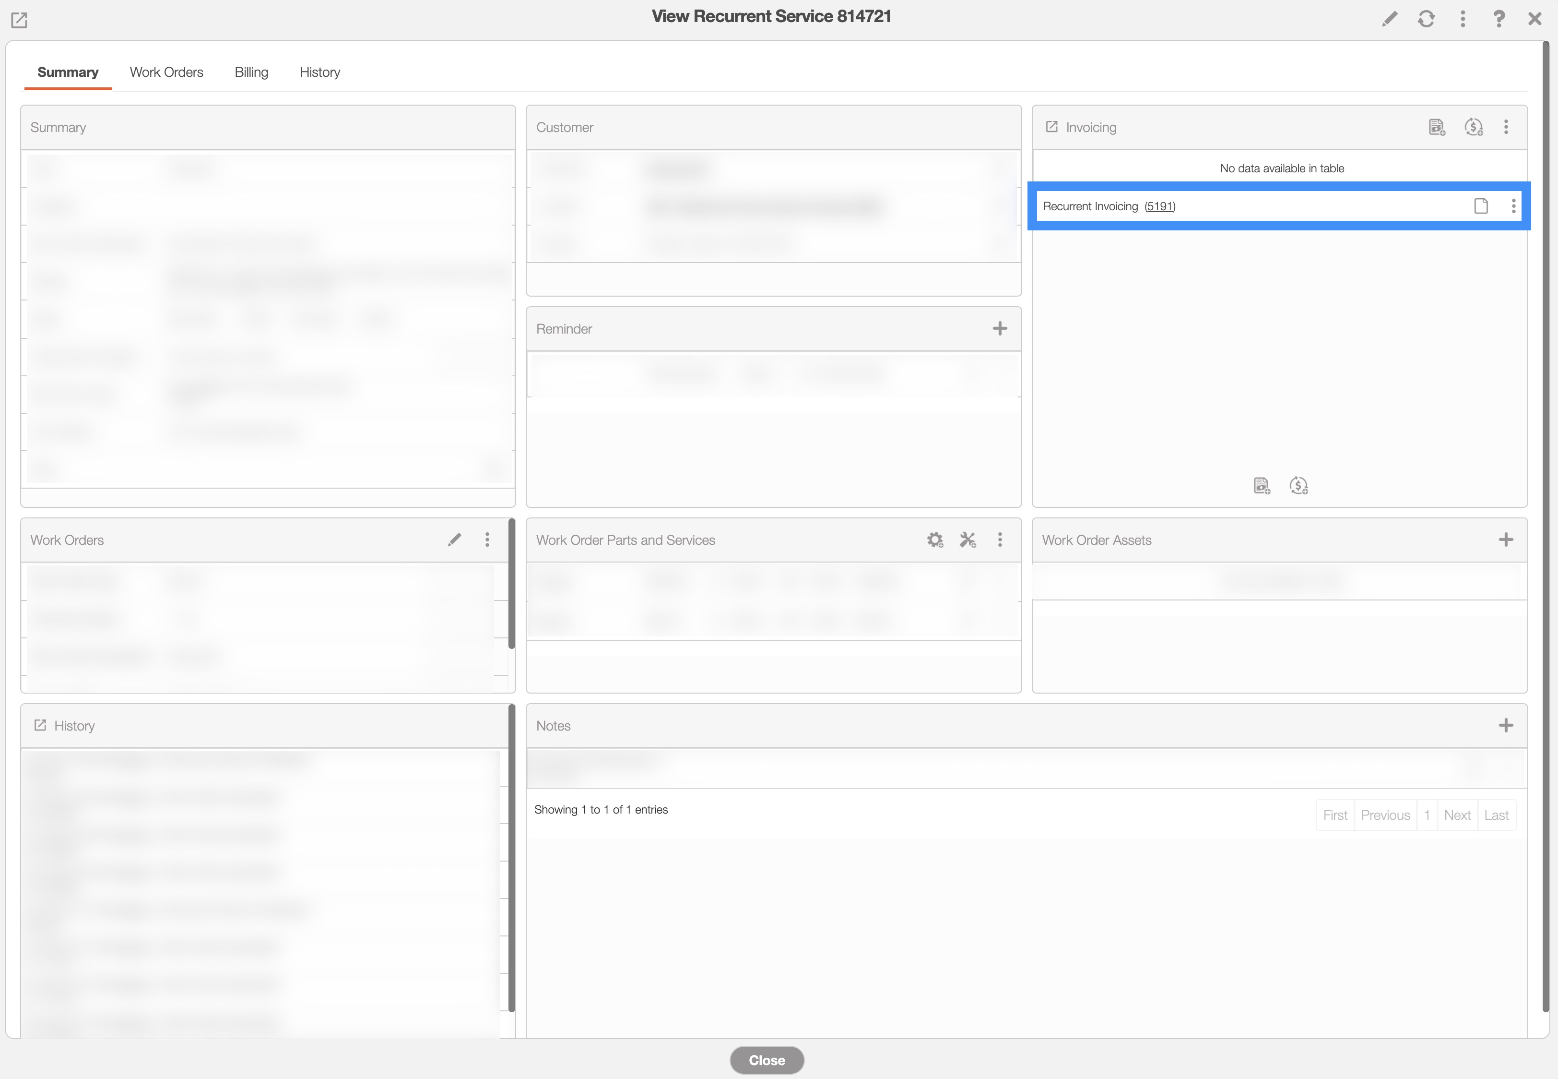Viewport: 1558px width, 1079px height.
Task: Open document icon on Recurrent Invoicing row
Action: [x=1480, y=206]
